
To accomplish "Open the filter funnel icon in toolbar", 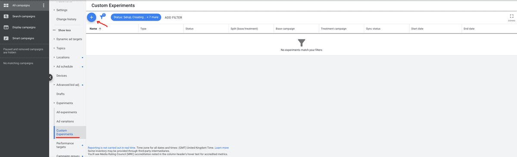I will 102,17.
